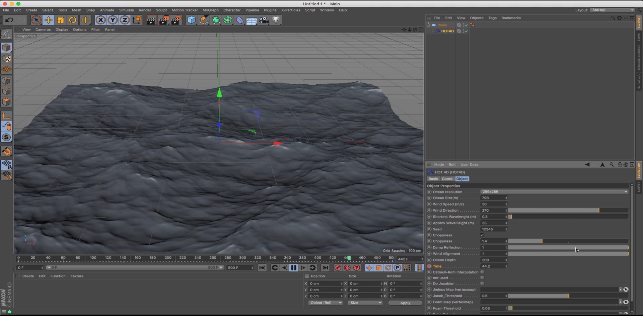Adjust Wind Direction slider

pos(568,211)
